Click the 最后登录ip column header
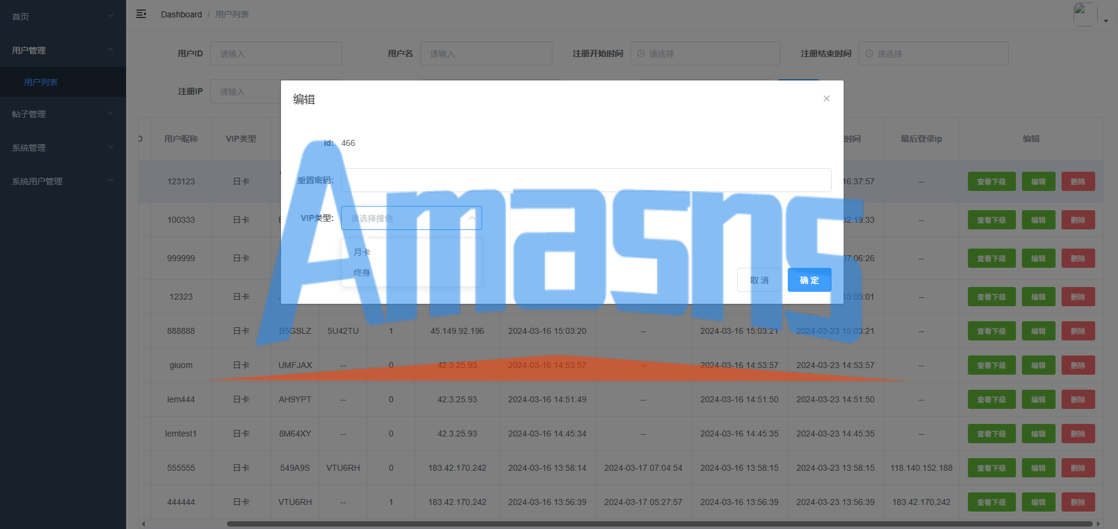The image size is (1118, 529). 921,139
